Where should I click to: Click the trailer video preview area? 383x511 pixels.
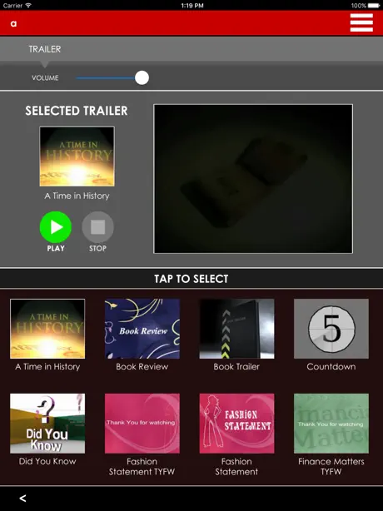coord(253,179)
